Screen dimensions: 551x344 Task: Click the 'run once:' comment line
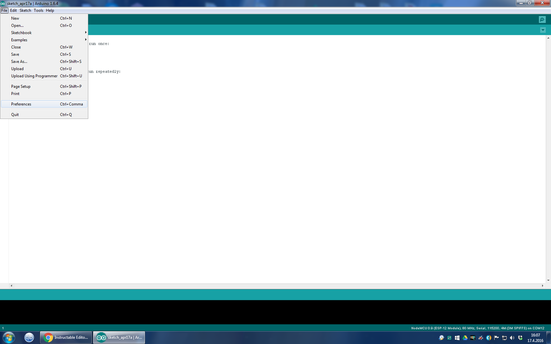[99, 44]
